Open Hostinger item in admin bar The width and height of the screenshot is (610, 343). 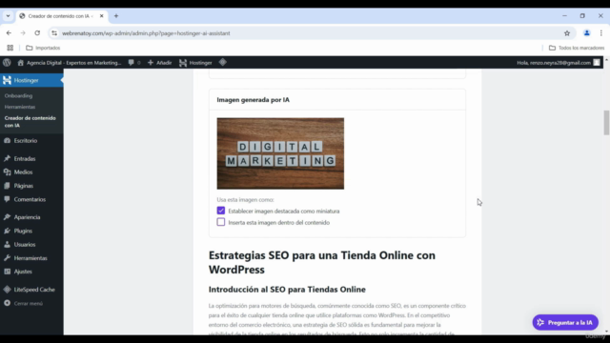(195, 63)
